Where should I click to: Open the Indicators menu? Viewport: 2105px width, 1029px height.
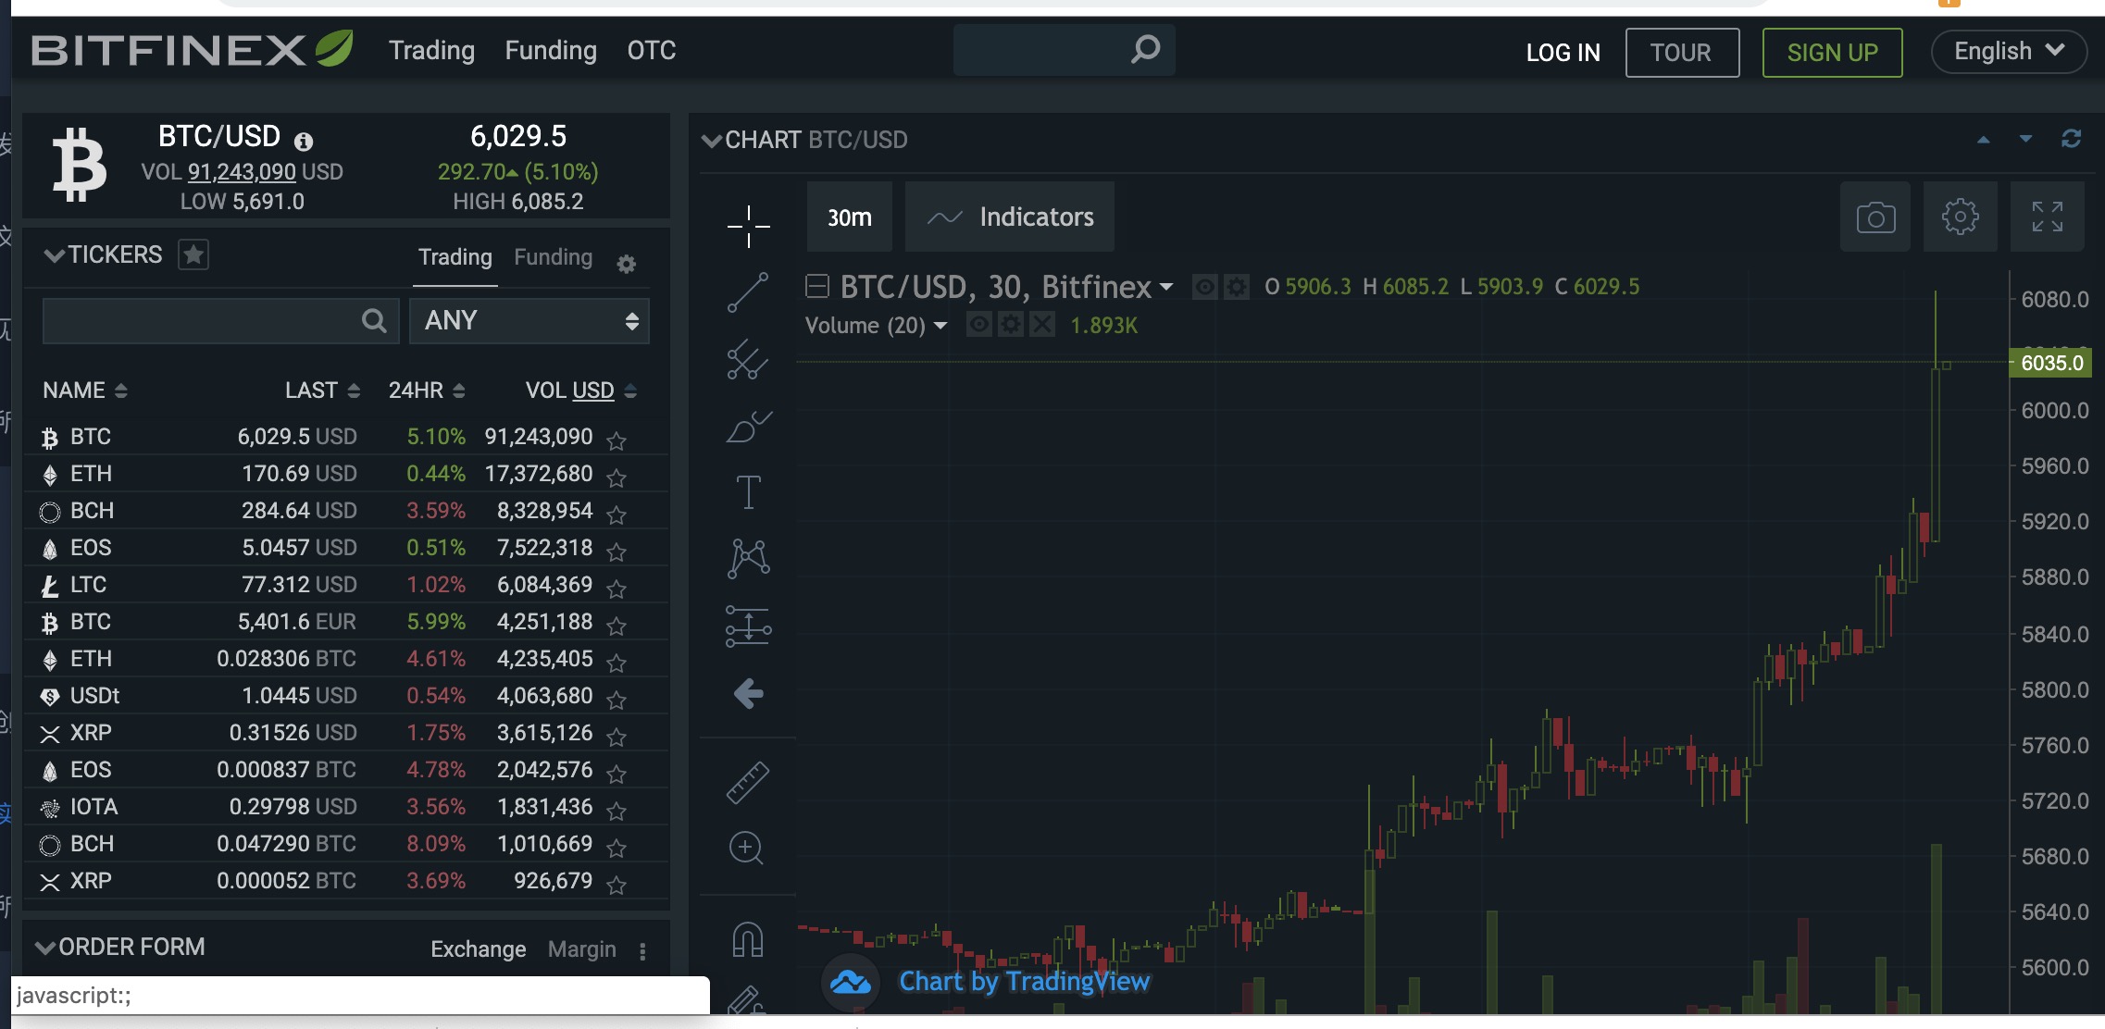tap(1010, 217)
